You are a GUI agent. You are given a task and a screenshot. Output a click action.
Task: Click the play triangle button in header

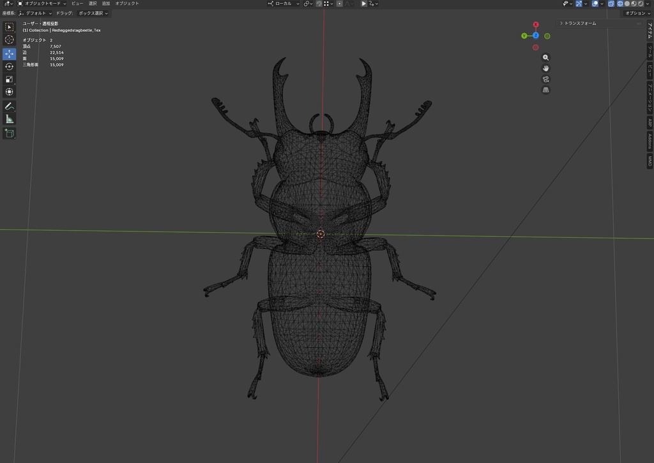[x=363, y=3]
